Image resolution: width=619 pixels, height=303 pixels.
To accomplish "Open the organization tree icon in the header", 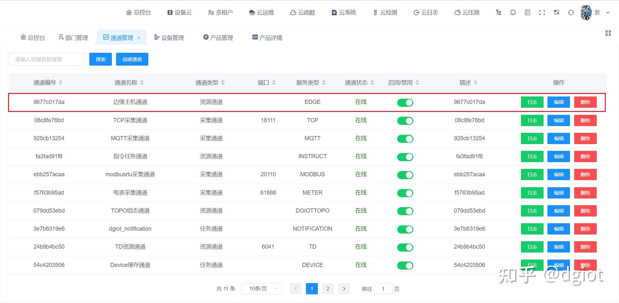I will tap(498, 12).
